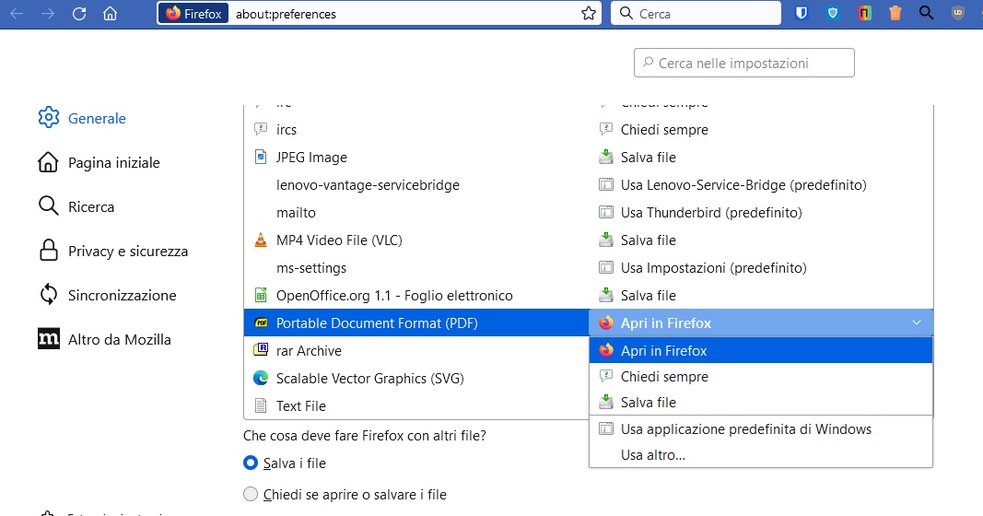Click the Firefox identity badge in the address bar

click(193, 14)
